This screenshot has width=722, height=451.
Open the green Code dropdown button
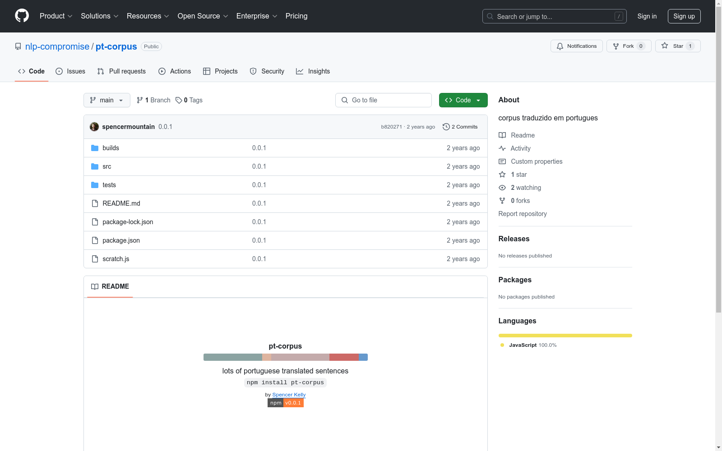tap(463, 100)
